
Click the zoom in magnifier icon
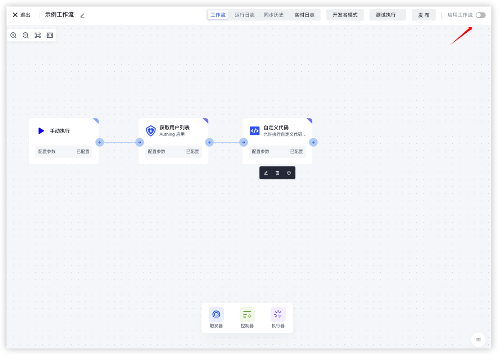[14, 35]
